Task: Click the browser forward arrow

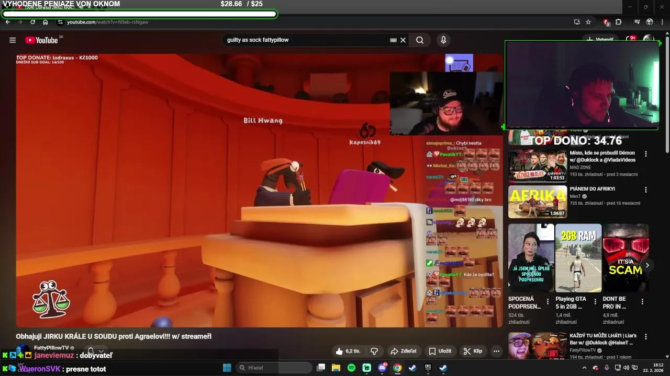Action: pyautogui.click(x=20, y=22)
